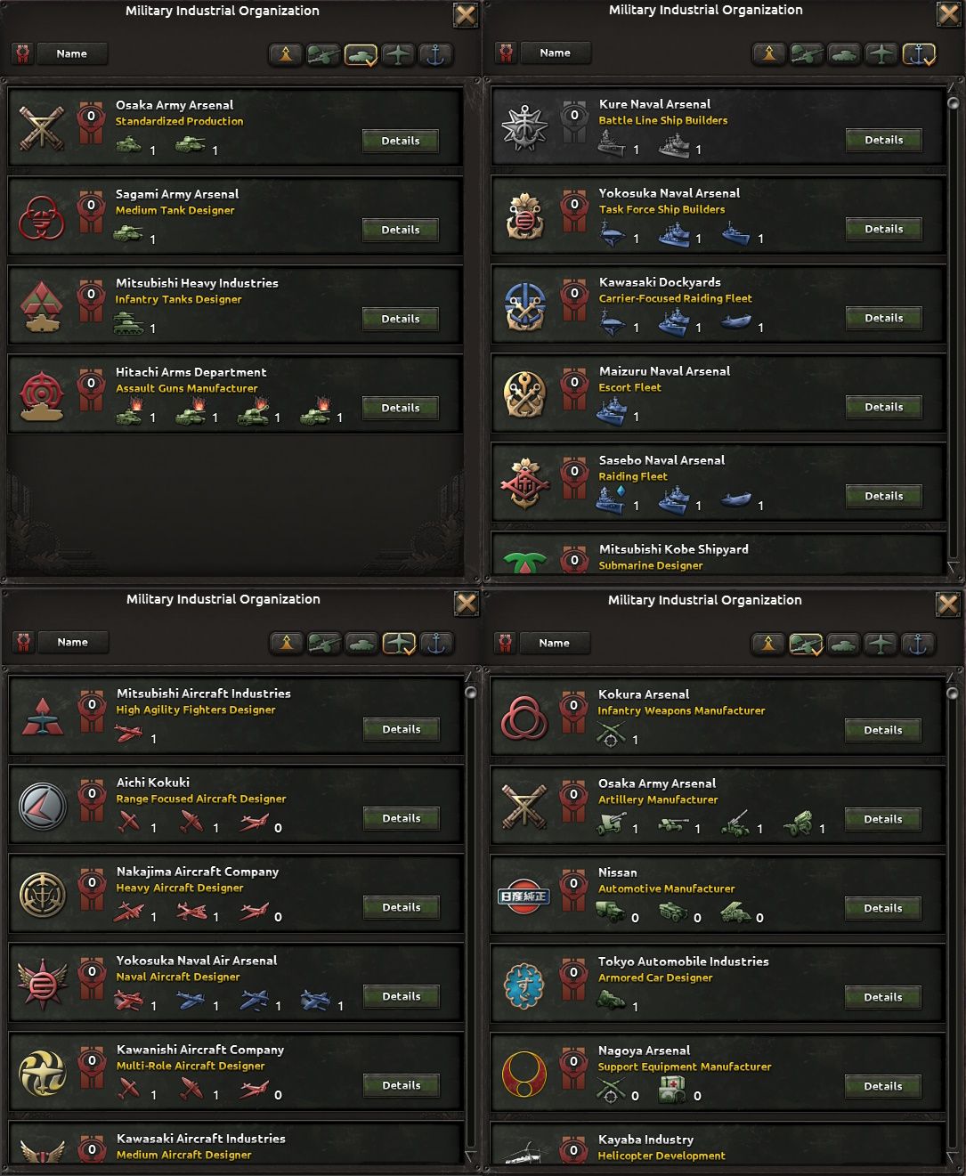966x1176 pixels.
Task: Close the bottom-right Military Industrial Organization window
Action: [x=948, y=605]
